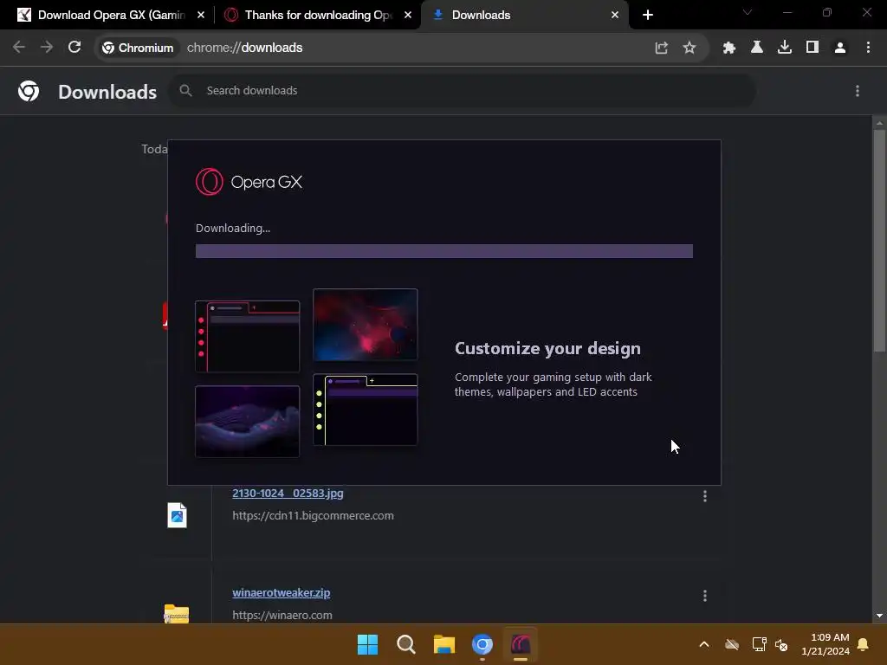Open the Windows Start menu
Screen dimensions: 887x665
click(x=367, y=644)
